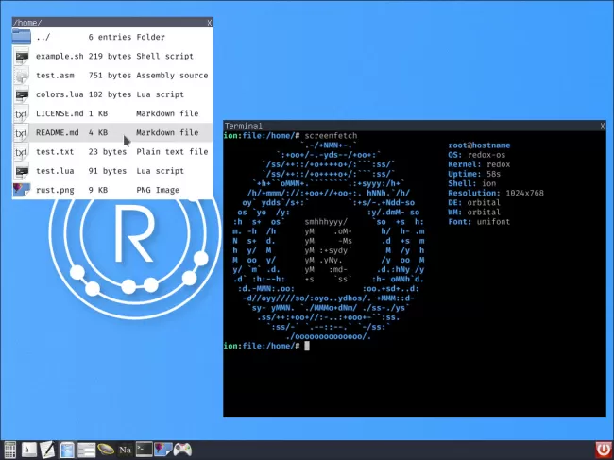Select the 'test.lua' file name
The image size is (614, 460).
point(55,171)
